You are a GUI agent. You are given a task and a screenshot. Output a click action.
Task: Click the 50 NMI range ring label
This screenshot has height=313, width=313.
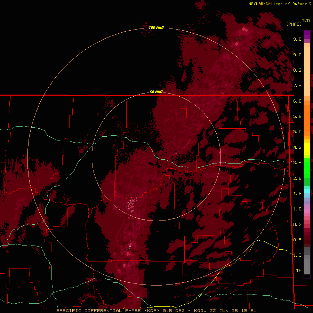pyautogui.click(x=156, y=92)
